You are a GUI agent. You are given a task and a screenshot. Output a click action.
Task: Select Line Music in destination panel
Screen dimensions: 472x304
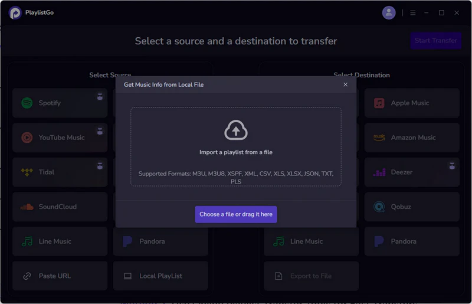312,241
